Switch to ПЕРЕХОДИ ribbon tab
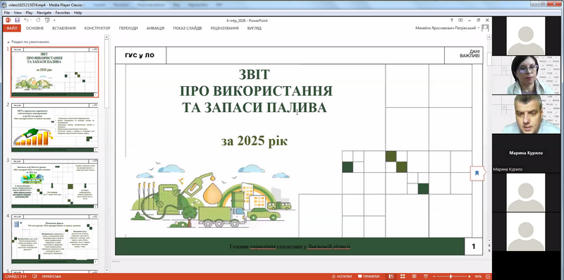564x280 pixels. (x=128, y=28)
